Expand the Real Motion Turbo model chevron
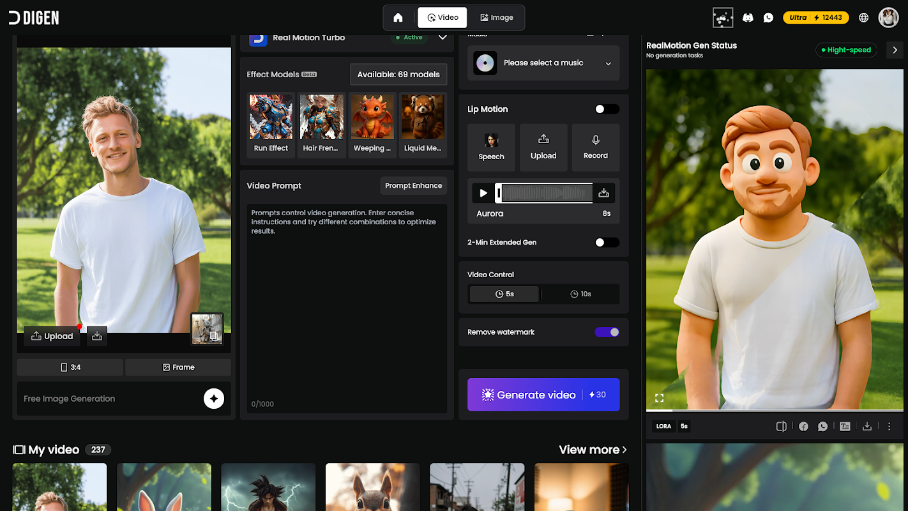Screen dimensions: 908x511 [x=443, y=38]
